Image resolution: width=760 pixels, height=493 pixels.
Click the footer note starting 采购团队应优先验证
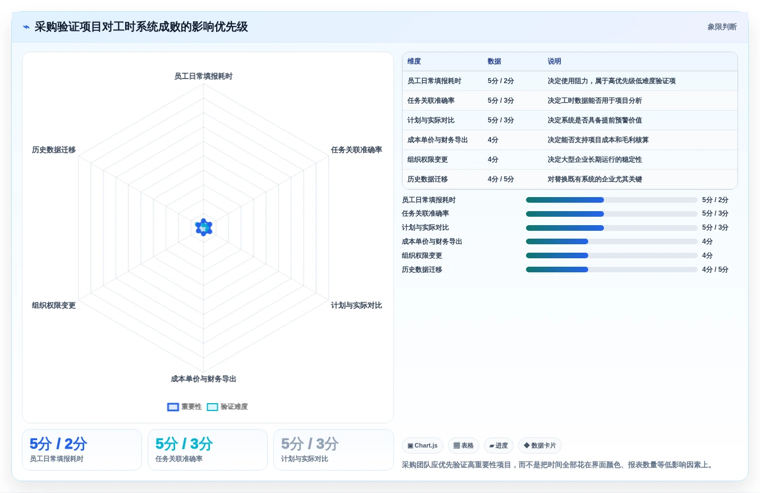[x=559, y=465]
